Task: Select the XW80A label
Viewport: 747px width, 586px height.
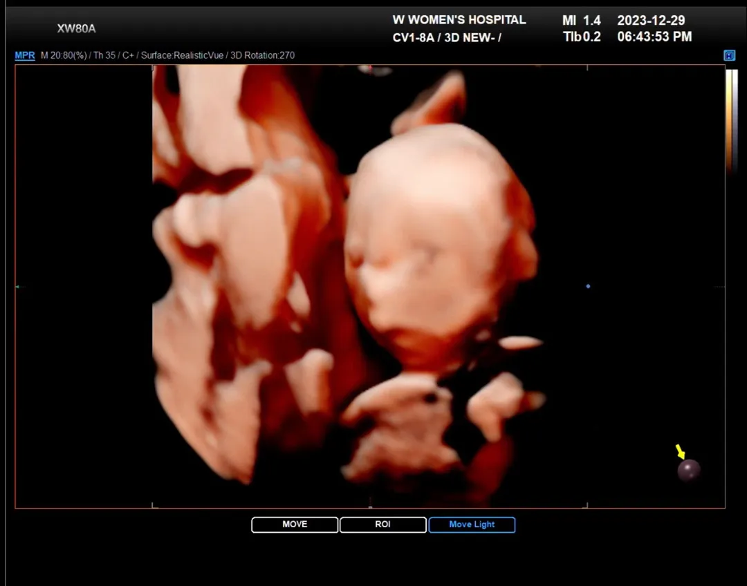Action: pyautogui.click(x=76, y=28)
